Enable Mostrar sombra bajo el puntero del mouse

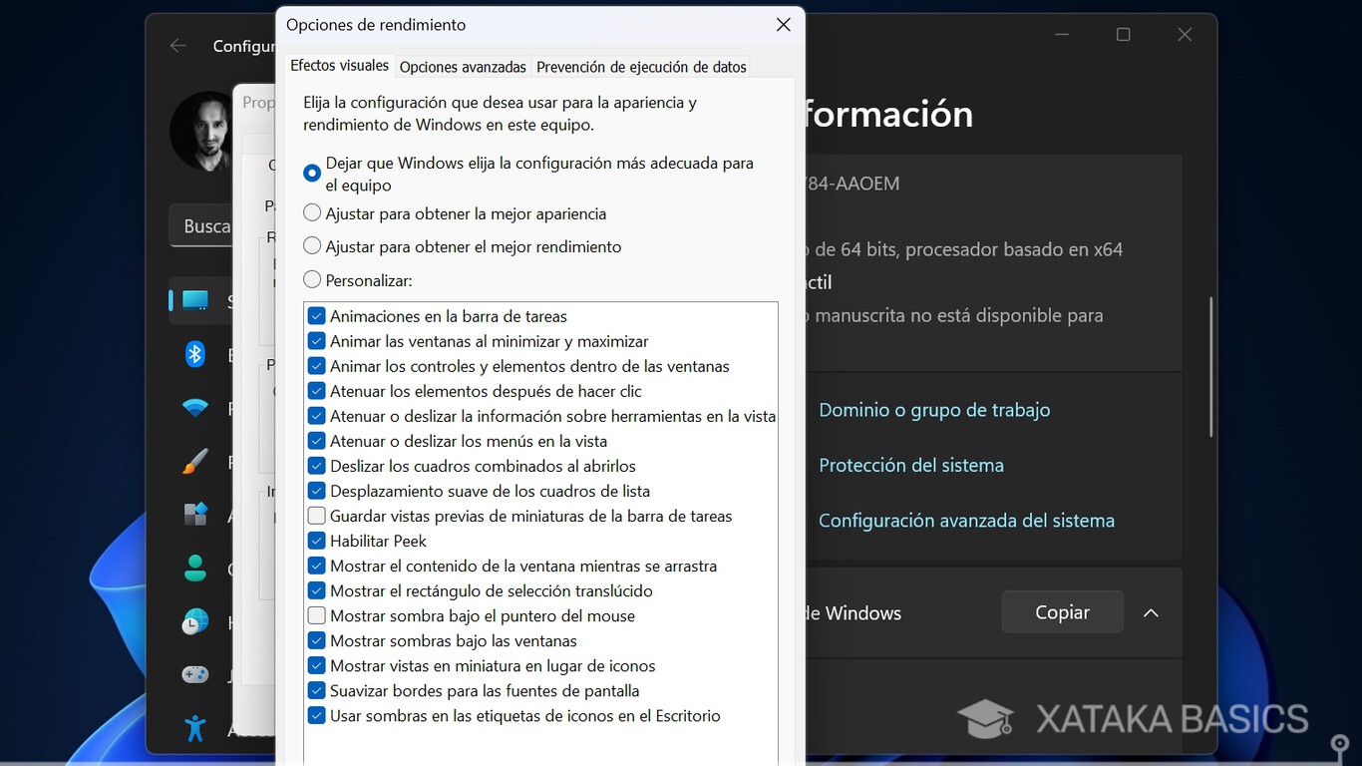click(317, 616)
